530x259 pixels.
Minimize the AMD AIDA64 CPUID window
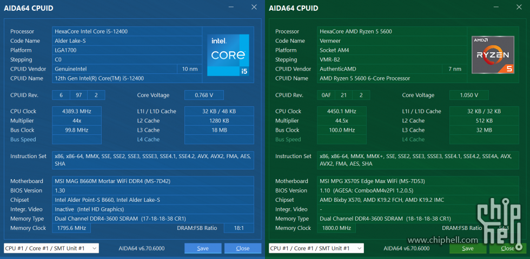pyautogui.click(x=496, y=7)
